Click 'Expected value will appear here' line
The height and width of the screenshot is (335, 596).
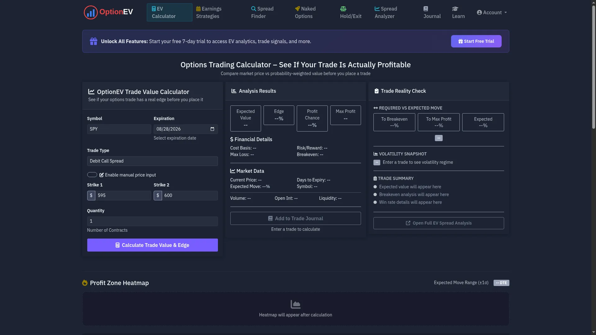(x=410, y=187)
